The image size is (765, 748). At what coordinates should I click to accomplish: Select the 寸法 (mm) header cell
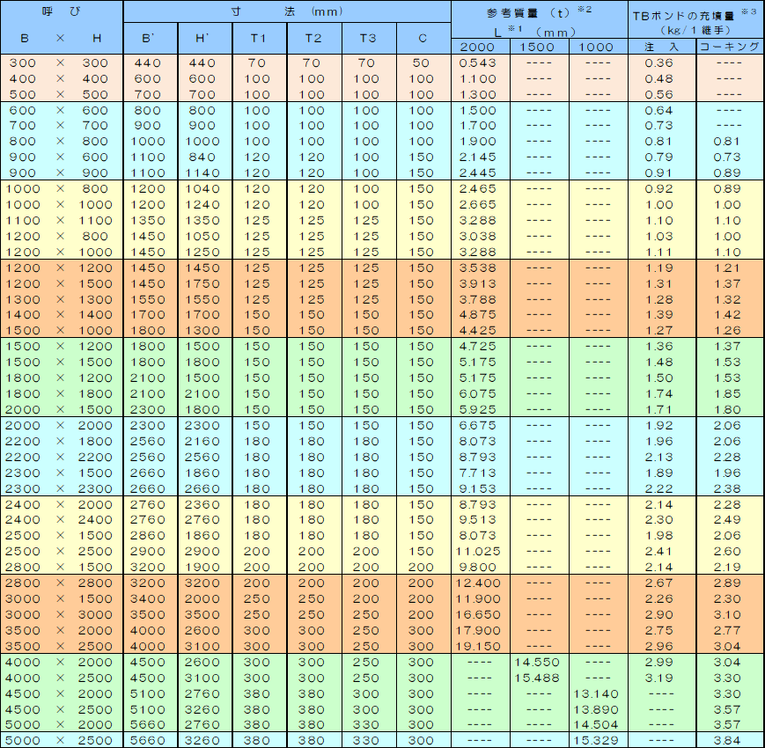coord(287,12)
